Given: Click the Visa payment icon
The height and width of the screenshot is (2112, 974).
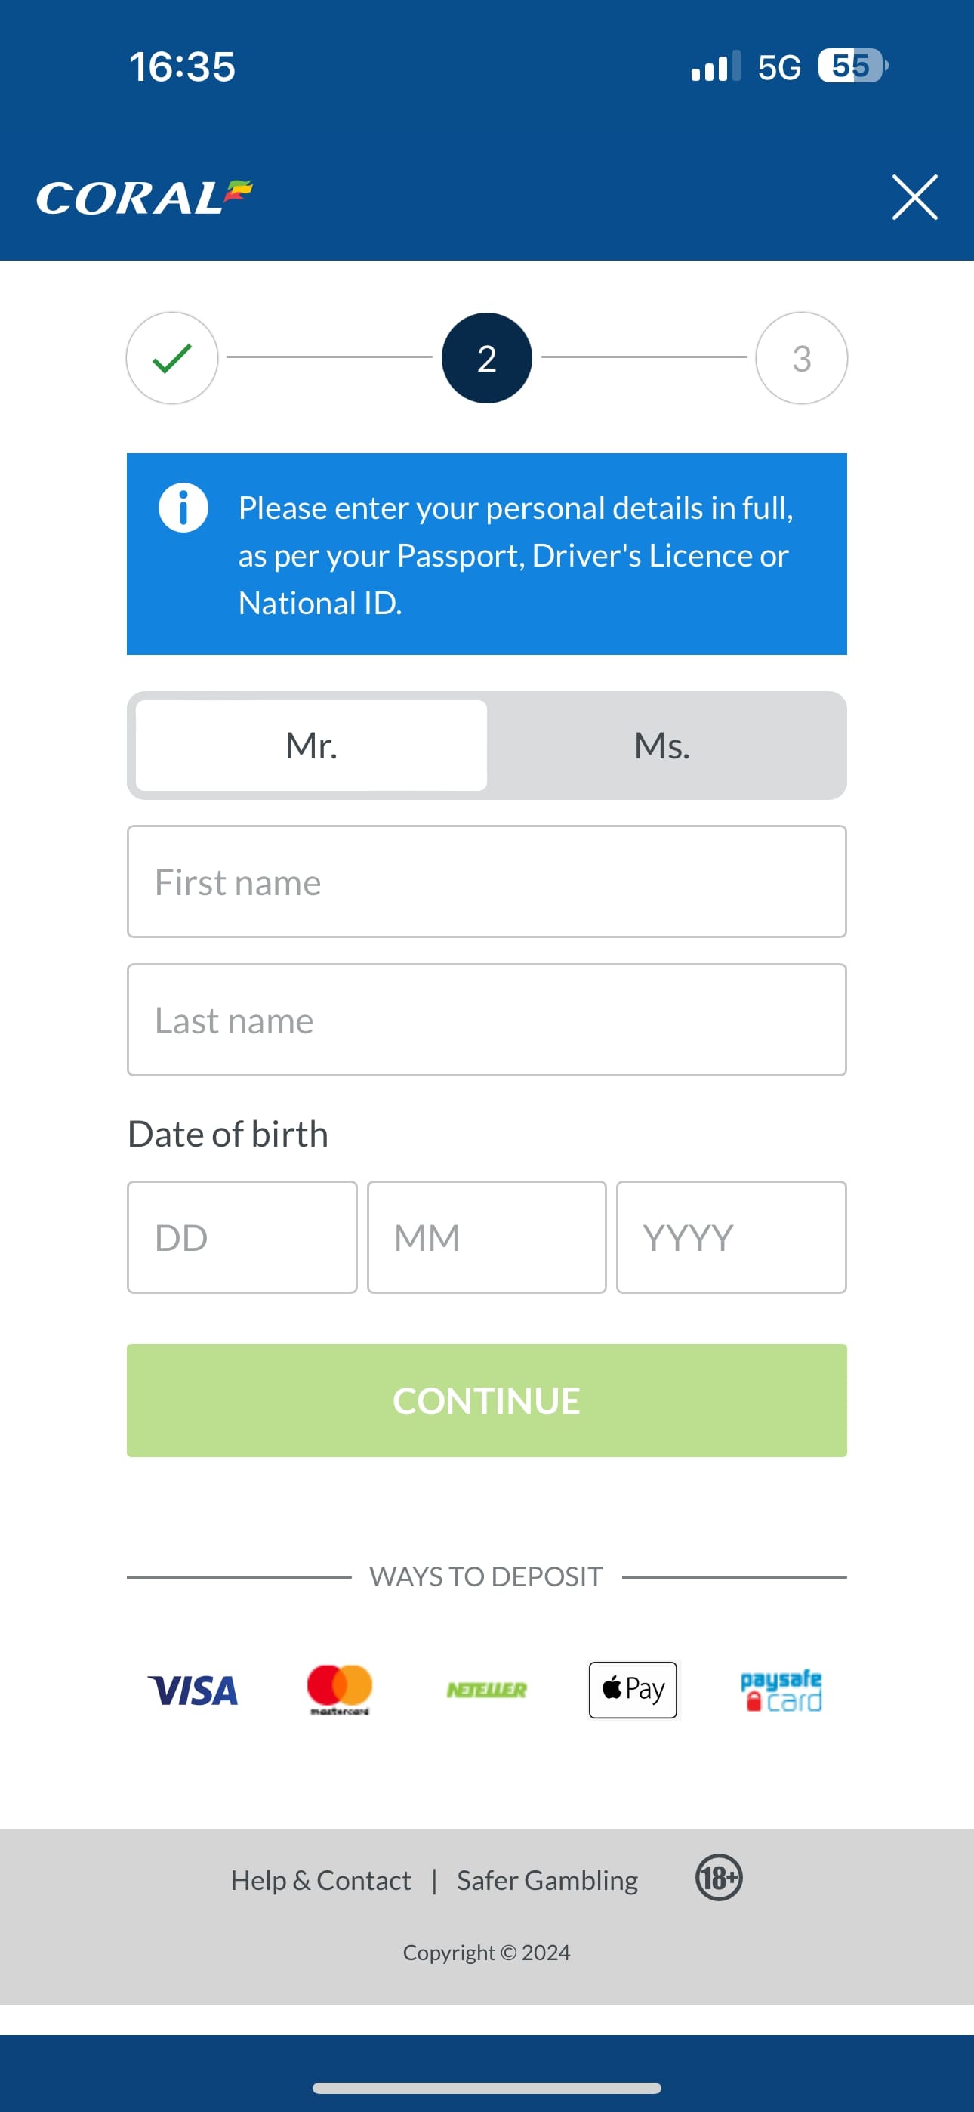Looking at the screenshot, I should 192,1691.
